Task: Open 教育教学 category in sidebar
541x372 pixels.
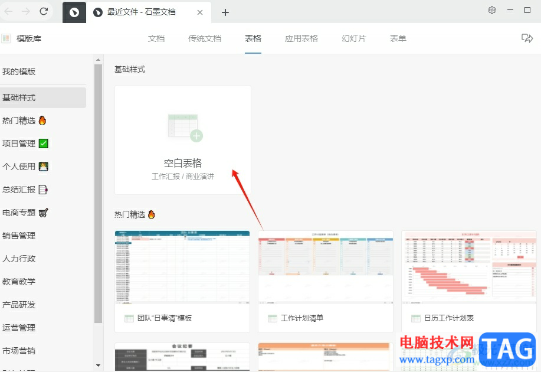Action: pyautogui.click(x=19, y=282)
